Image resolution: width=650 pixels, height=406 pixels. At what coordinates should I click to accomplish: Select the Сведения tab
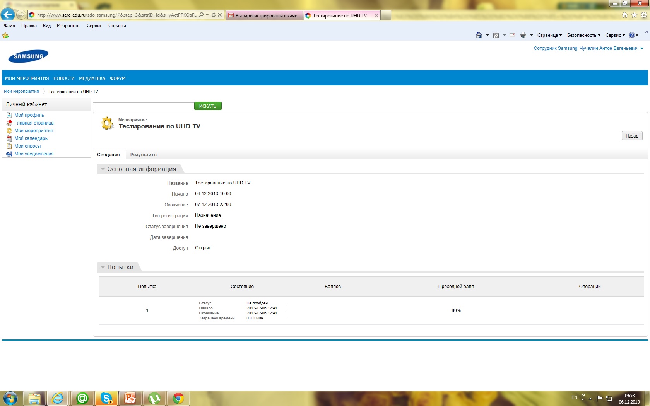coord(108,155)
